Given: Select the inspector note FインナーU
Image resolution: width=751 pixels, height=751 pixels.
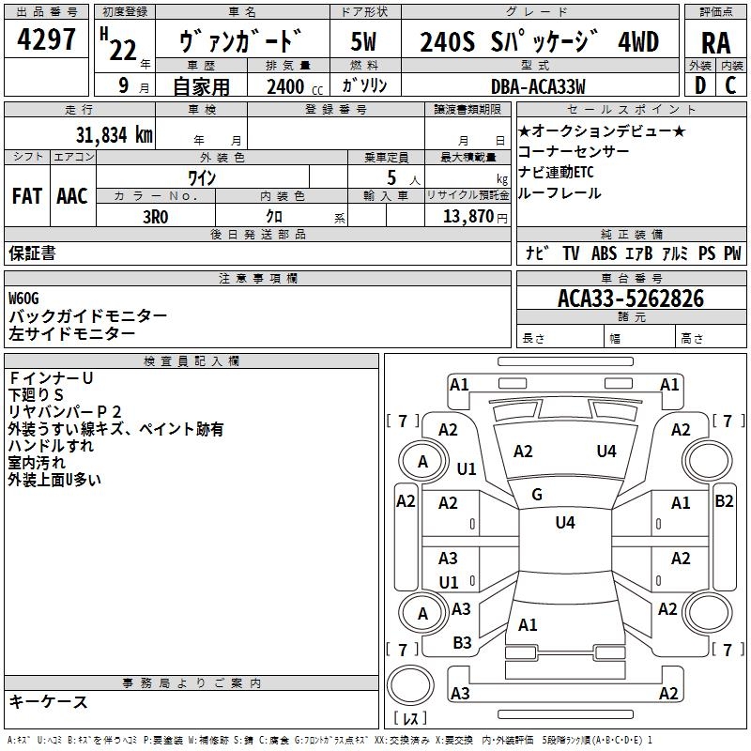Looking at the screenshot, I should pos(51,378).
